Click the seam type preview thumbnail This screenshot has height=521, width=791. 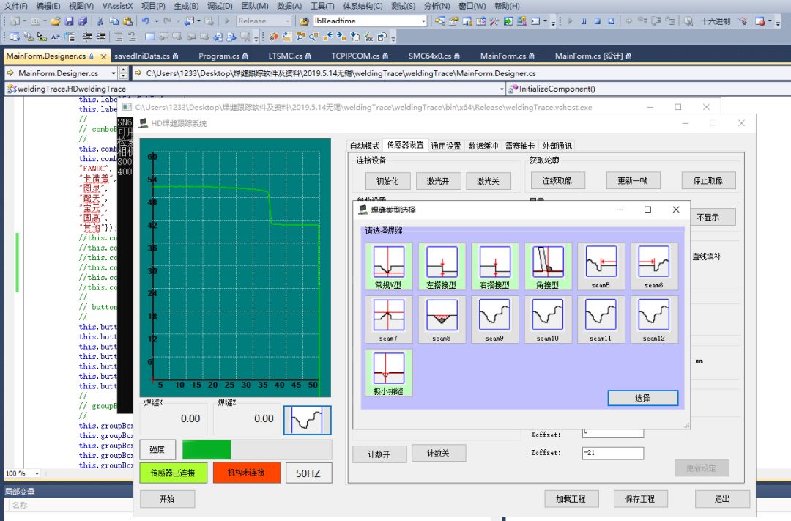pyautogui.click(x=308, y=420)
